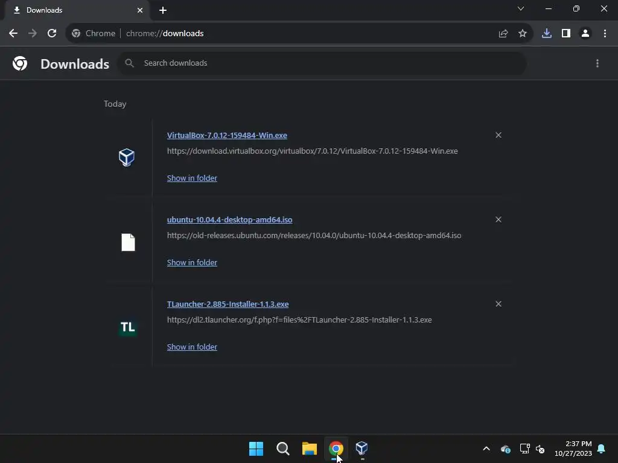Open VirtualBox from the taskbar
This screenshot has width=618, height=463.
[362, 448]
